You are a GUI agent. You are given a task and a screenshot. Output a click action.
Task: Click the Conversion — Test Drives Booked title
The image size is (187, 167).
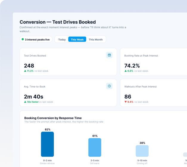coord(58,22)
